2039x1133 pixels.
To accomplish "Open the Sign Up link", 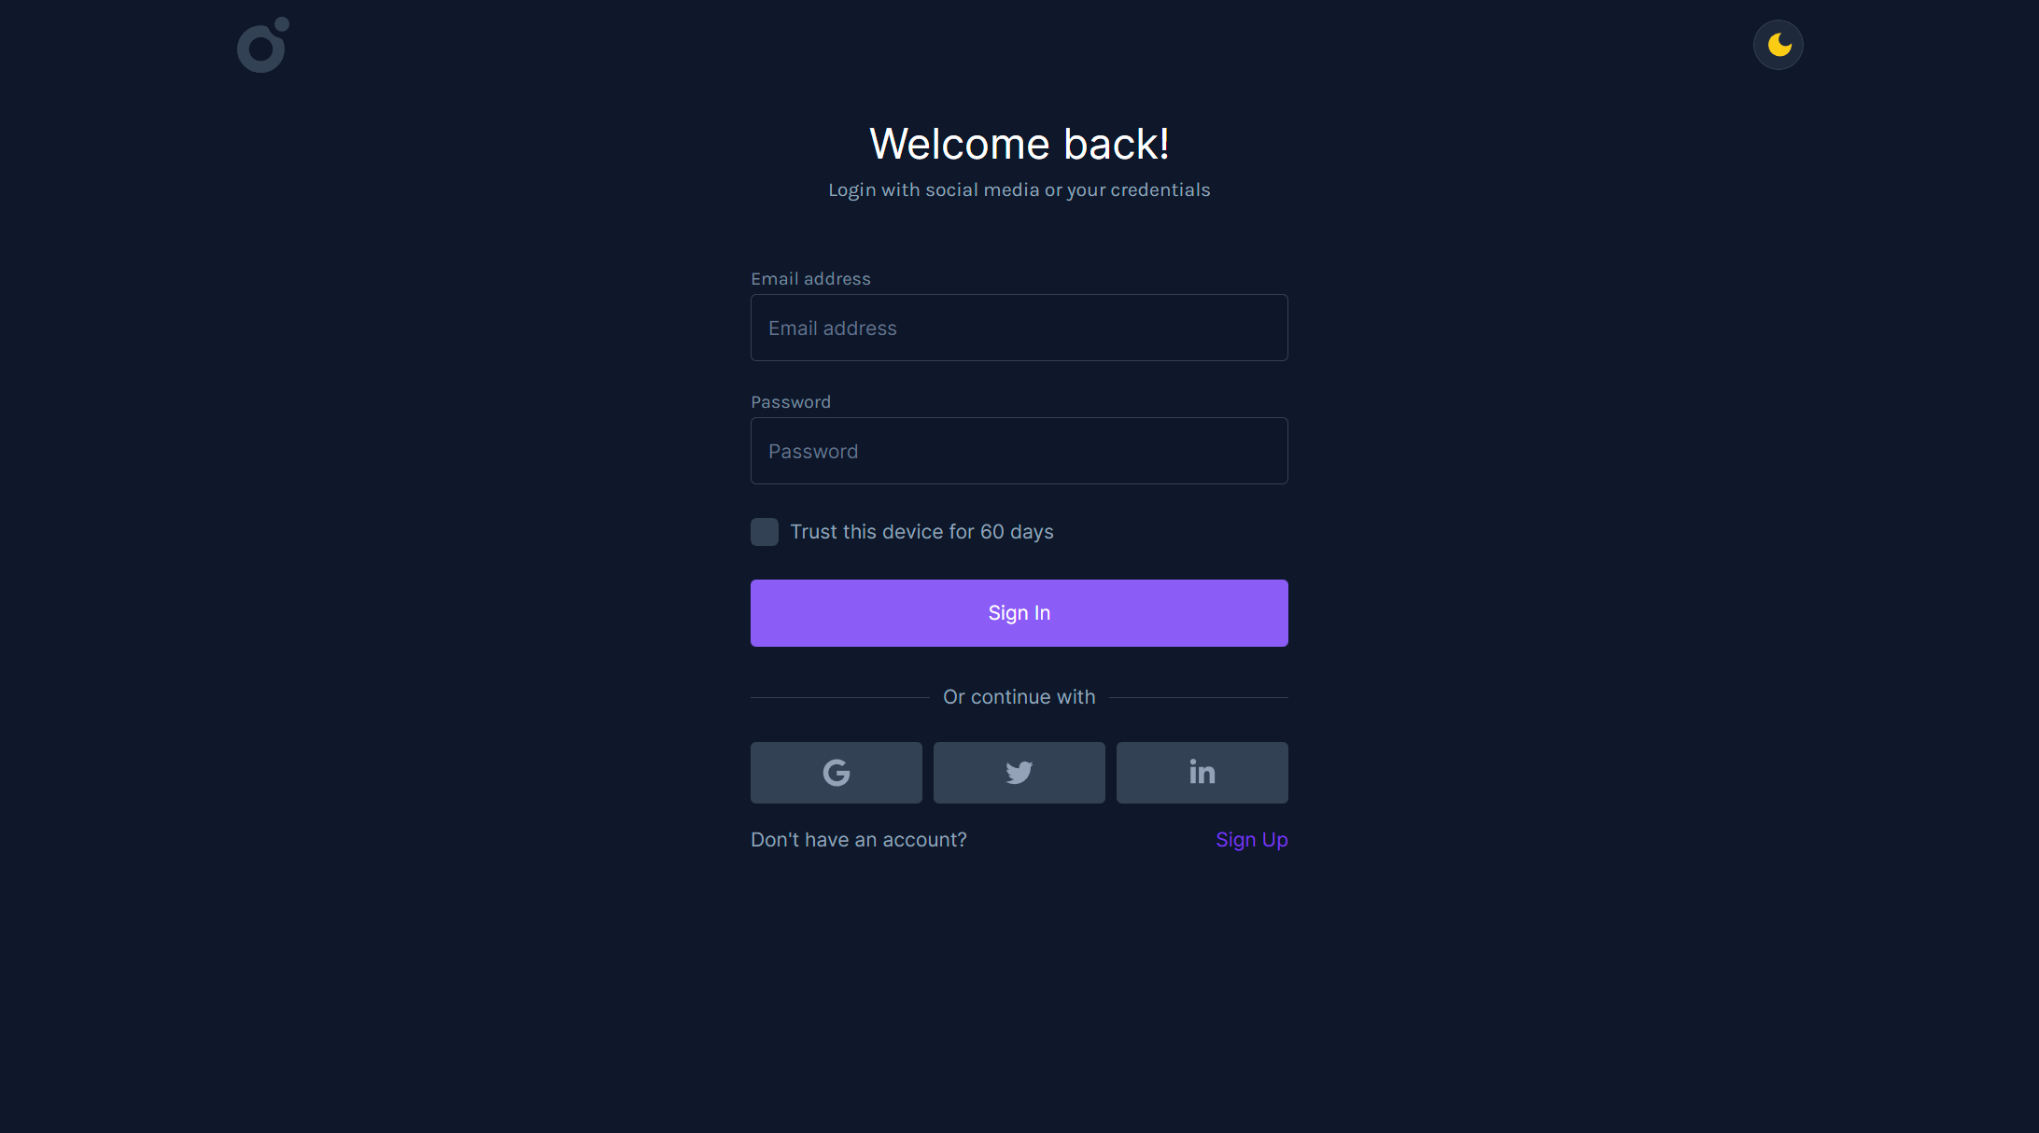I will coord(1252,839).
